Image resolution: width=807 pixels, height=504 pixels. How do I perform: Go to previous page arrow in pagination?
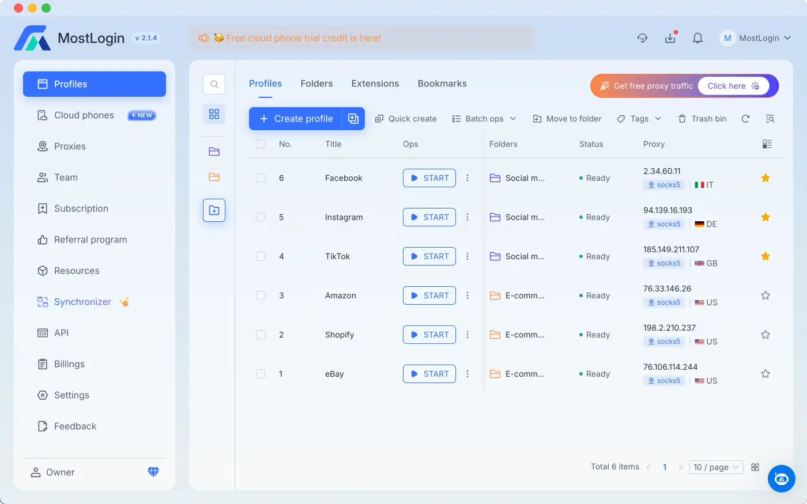[x=648, y=467]
